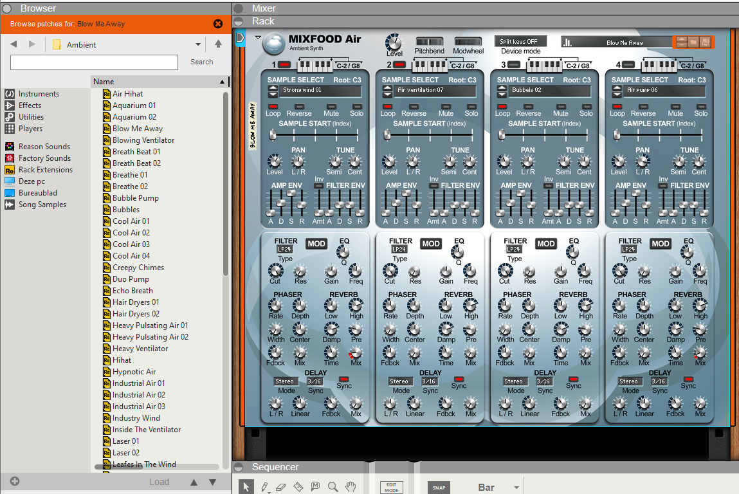Open Utilities in the browser sidebar
The width and height of the screenshot is (739, 494).
tap(31, 117)
